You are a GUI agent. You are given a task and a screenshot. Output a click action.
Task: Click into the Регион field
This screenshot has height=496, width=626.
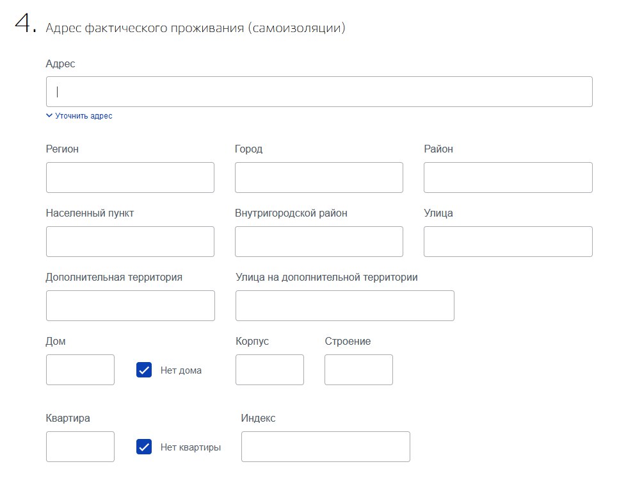click(130, 178)
